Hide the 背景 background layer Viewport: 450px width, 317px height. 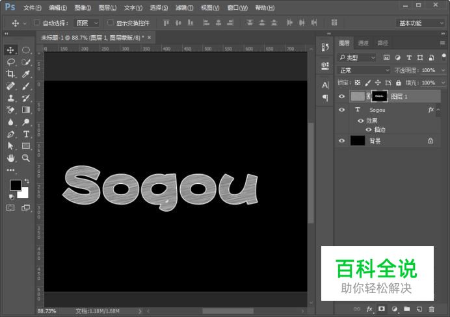click(341, 141)
